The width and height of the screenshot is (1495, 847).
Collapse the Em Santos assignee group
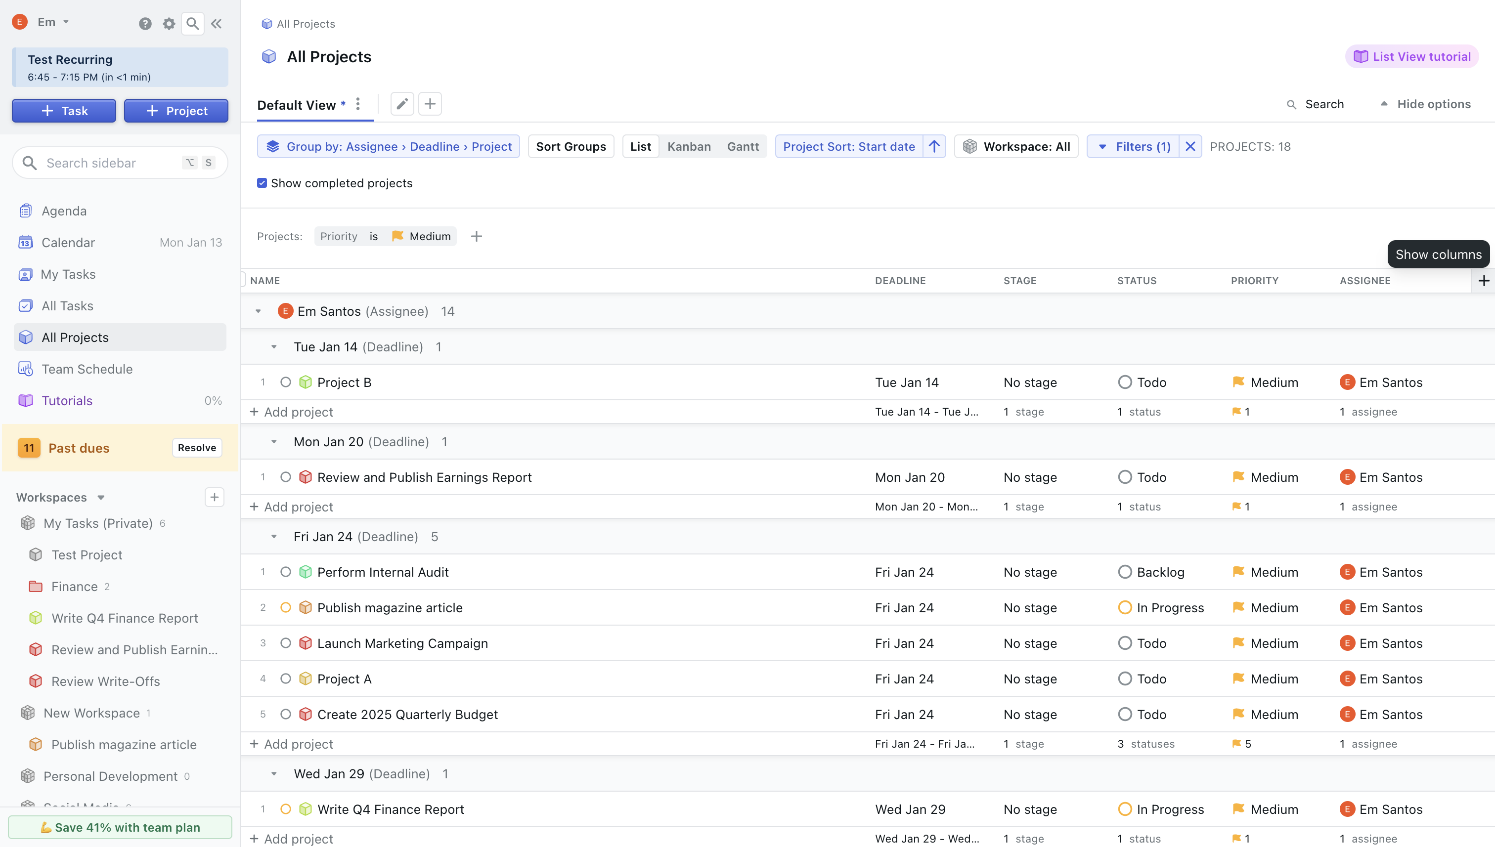(x=258, y=311)
